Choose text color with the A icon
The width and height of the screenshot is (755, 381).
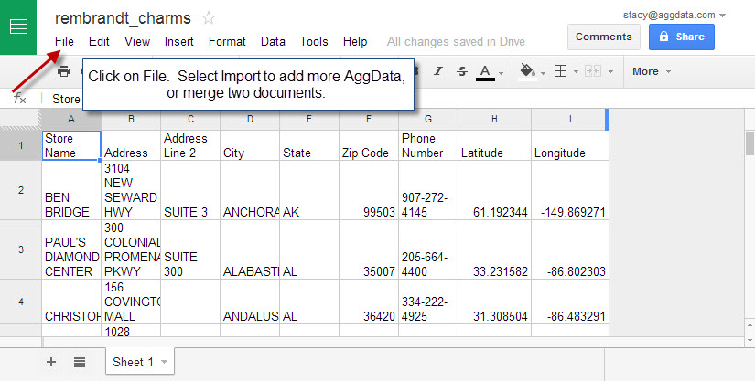pos(485,72)
